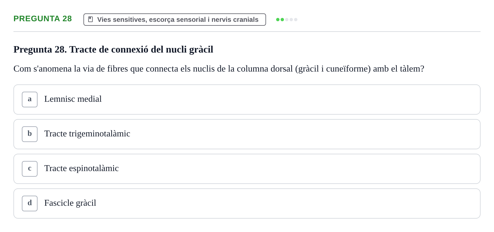The image size is (494, 232).
Task: Click the PREGUNTA 28 header label
Action: (43, 18)
